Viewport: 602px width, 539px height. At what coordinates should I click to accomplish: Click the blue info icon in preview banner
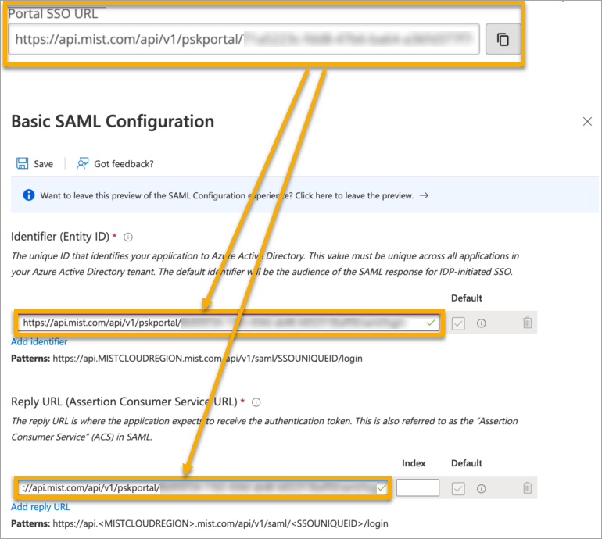coord(28,195)
